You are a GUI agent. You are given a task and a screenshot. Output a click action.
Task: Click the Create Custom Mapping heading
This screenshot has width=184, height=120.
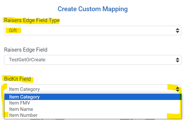(92, 9)
